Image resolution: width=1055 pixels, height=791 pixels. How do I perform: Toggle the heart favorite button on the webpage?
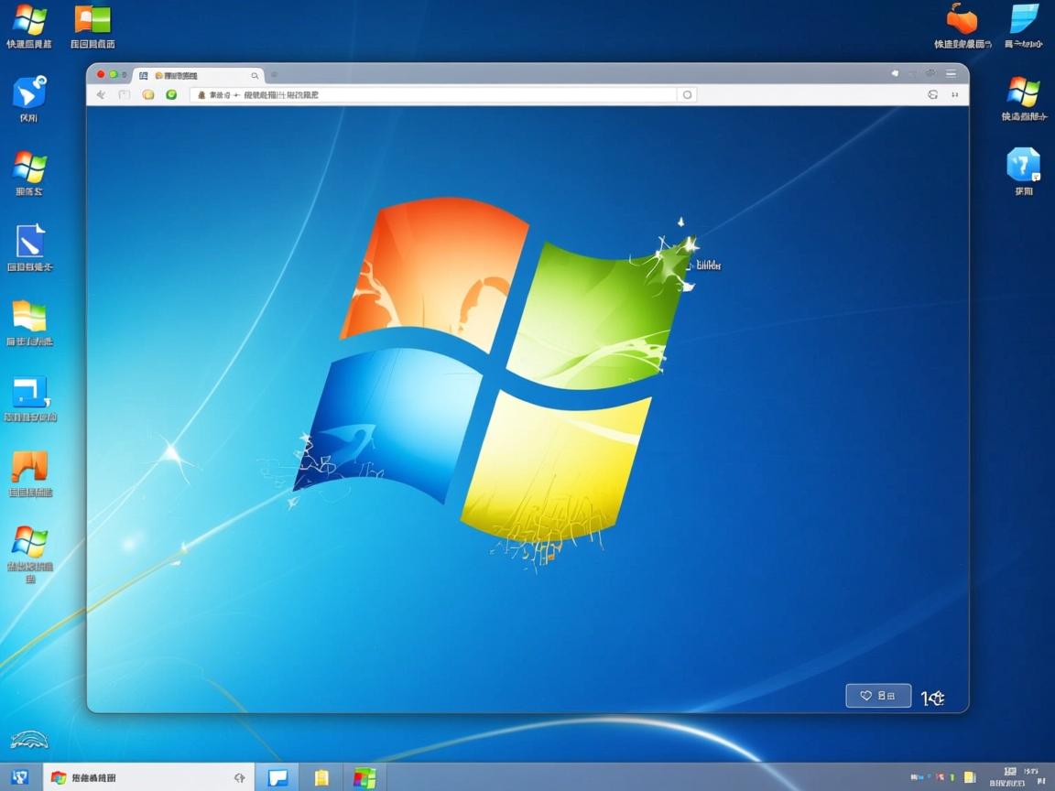pyautogui.click(x=865, y=696)
